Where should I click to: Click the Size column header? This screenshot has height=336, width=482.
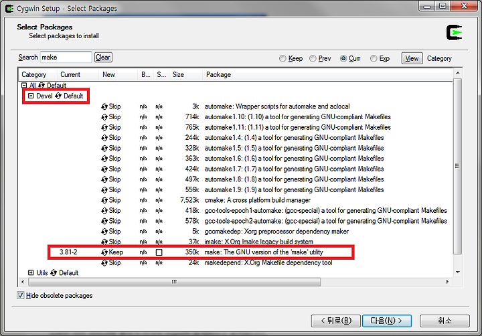click(185, 75)
